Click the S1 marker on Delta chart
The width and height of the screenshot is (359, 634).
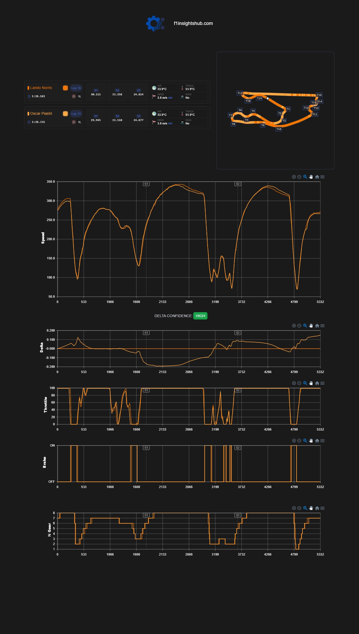coord(146,333)
